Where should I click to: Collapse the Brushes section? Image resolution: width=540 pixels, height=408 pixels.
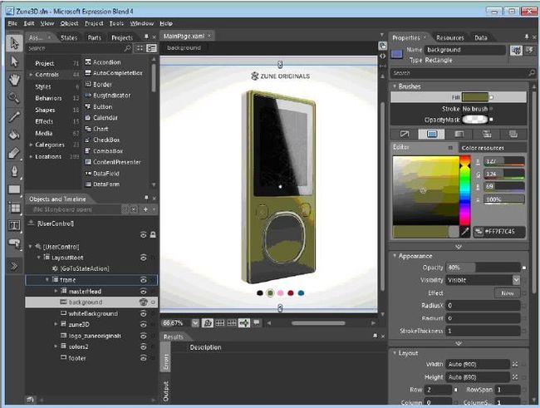point(395,86)
